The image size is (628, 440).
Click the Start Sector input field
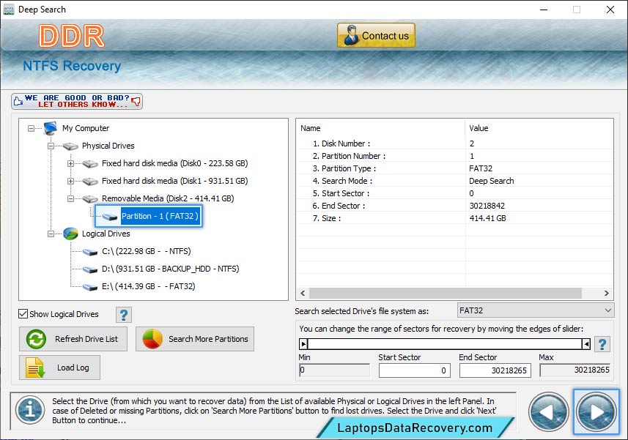tap(415, 370)
